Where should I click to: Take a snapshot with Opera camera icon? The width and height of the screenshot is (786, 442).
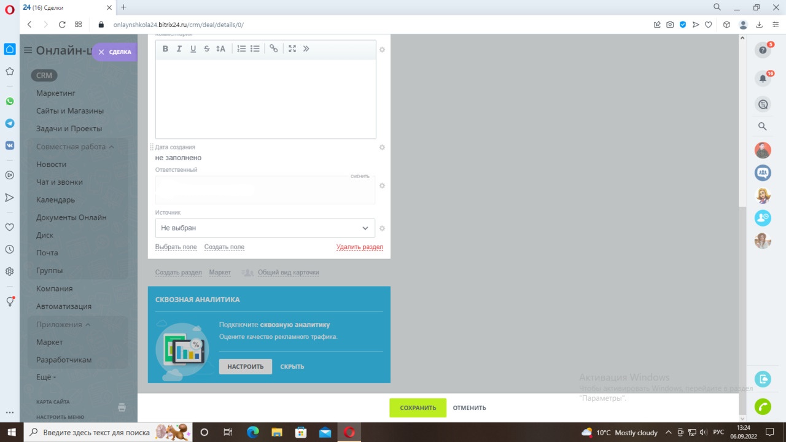(x=670, y=25)
